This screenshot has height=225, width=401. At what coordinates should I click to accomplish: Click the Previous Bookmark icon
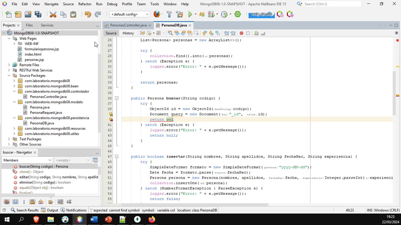[x=205, y=33]
